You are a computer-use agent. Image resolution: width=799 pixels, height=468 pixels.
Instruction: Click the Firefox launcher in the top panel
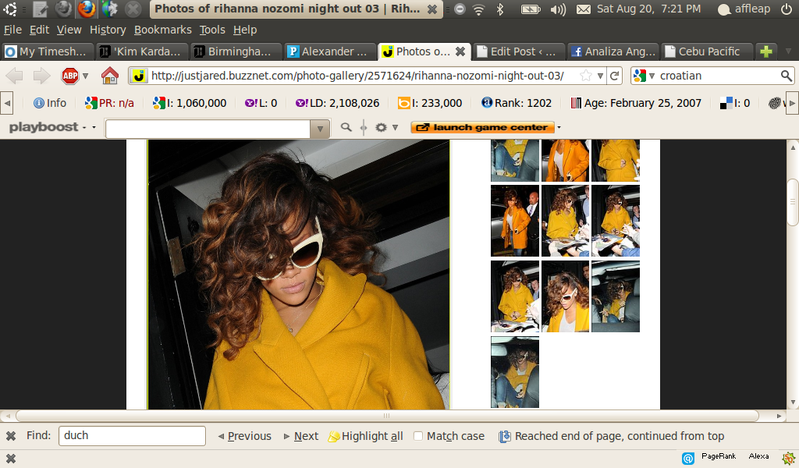coord(87,9)
